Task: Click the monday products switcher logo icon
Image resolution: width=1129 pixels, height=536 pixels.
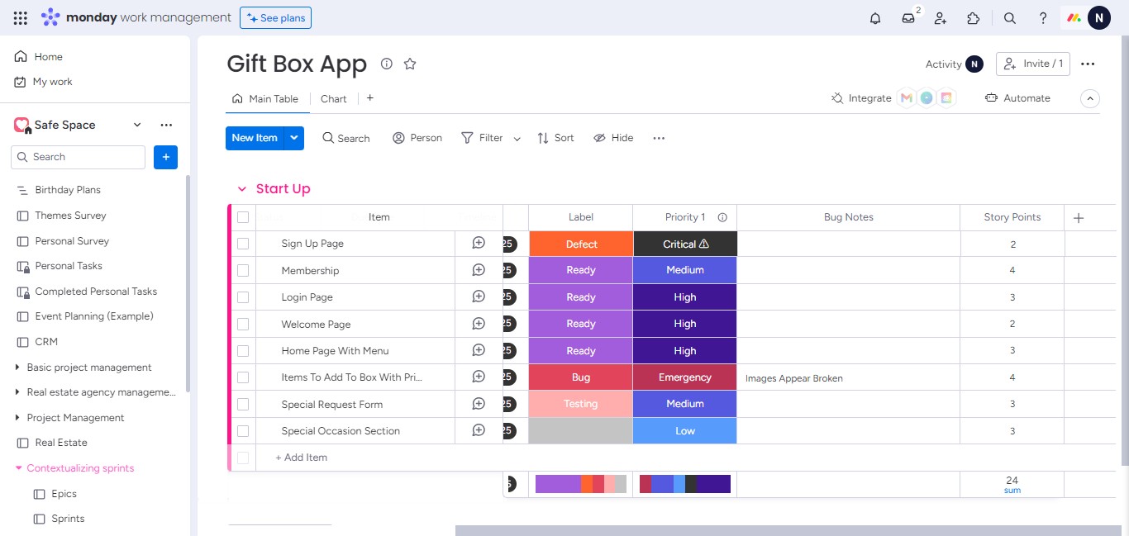Action: point(1074,18)
